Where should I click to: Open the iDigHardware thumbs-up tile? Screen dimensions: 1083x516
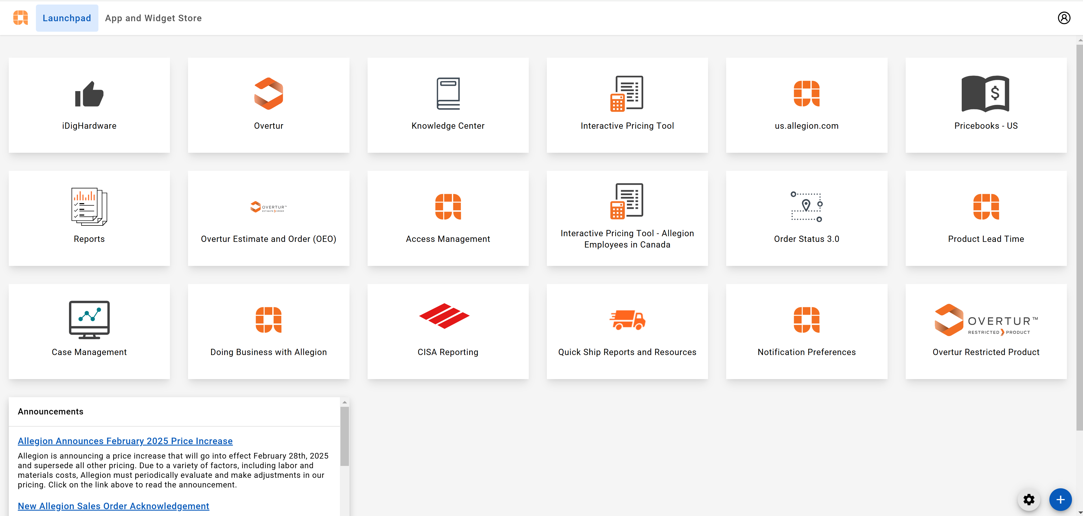(89, 94)
